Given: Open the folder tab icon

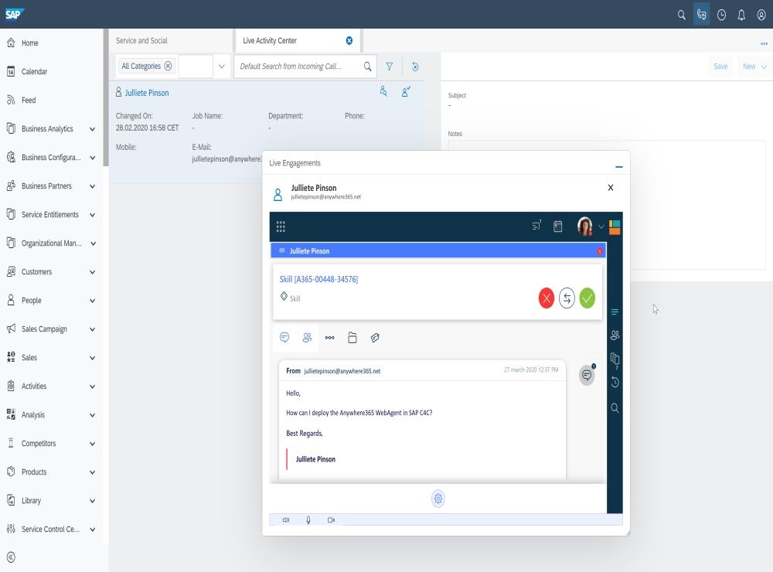Looking at the screenshot, I should (x=352, y=337).
